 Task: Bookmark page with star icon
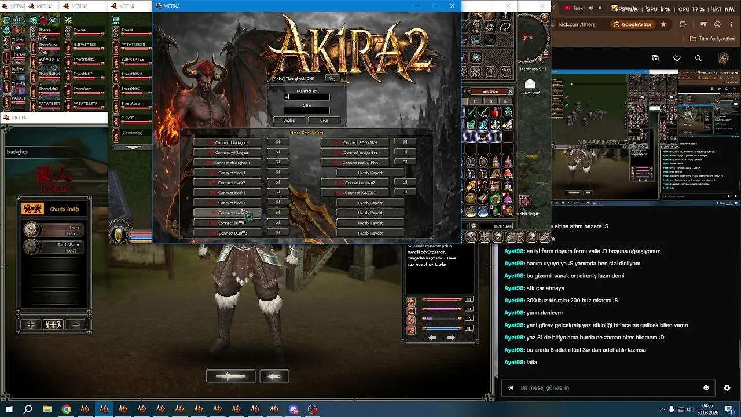663,24
